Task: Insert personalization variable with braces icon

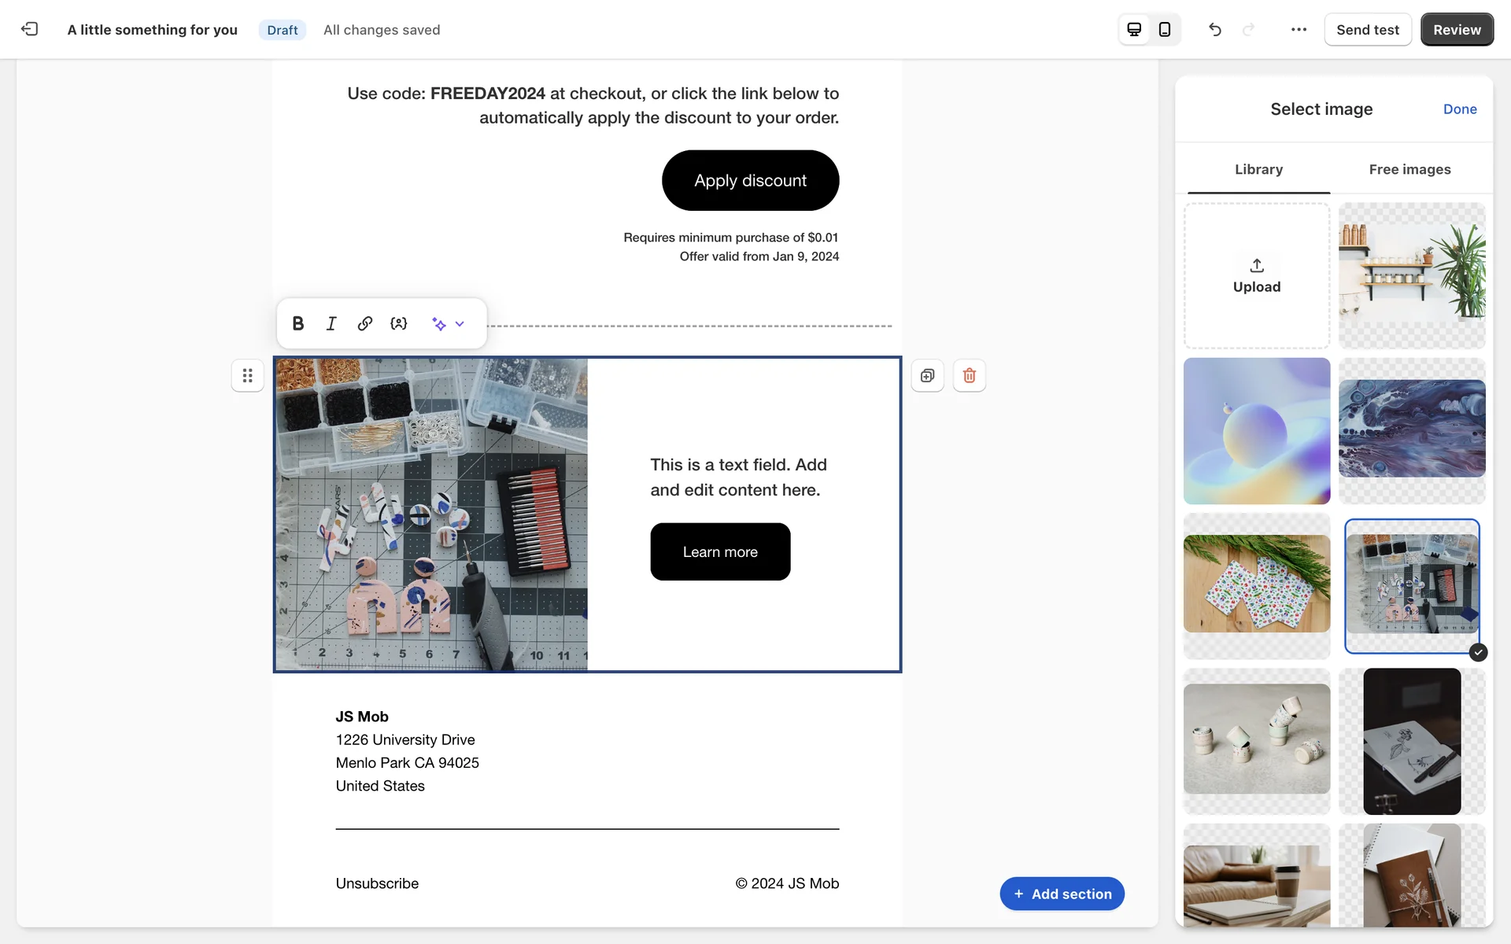Action: (x=399, y=323)
